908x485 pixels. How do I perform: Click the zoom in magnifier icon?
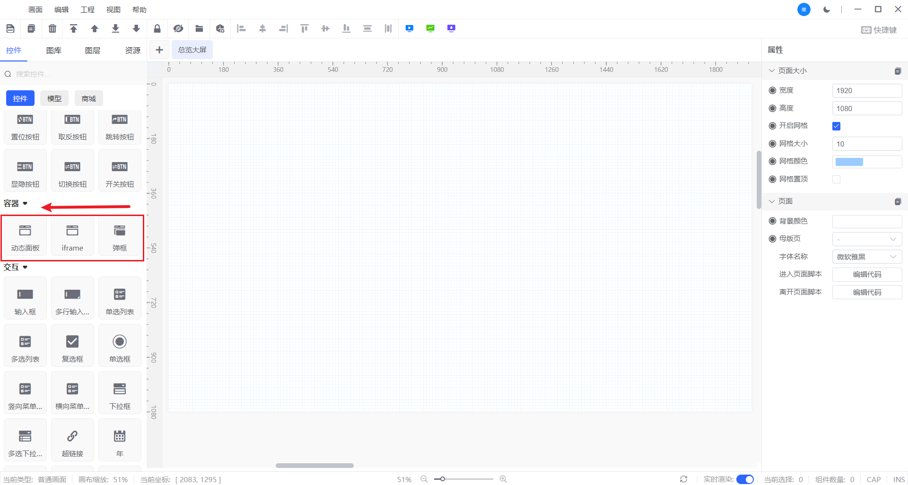coord(503,479)
